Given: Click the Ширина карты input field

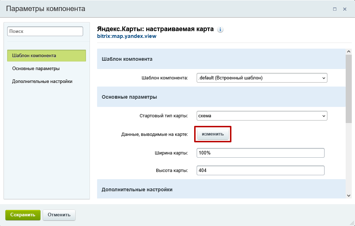Looking at the screenshot, I should point(260,153).
